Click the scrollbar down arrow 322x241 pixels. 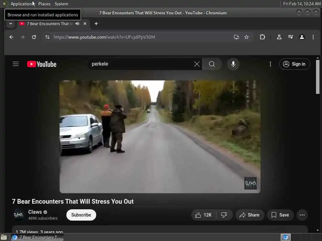click(318, 230)
